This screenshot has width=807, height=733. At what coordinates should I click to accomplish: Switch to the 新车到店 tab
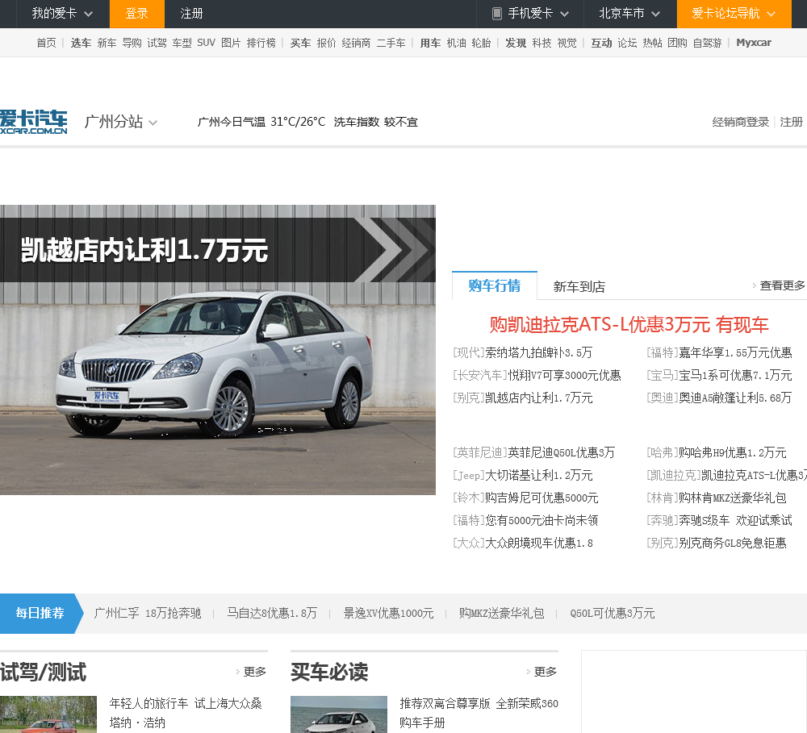579,286
